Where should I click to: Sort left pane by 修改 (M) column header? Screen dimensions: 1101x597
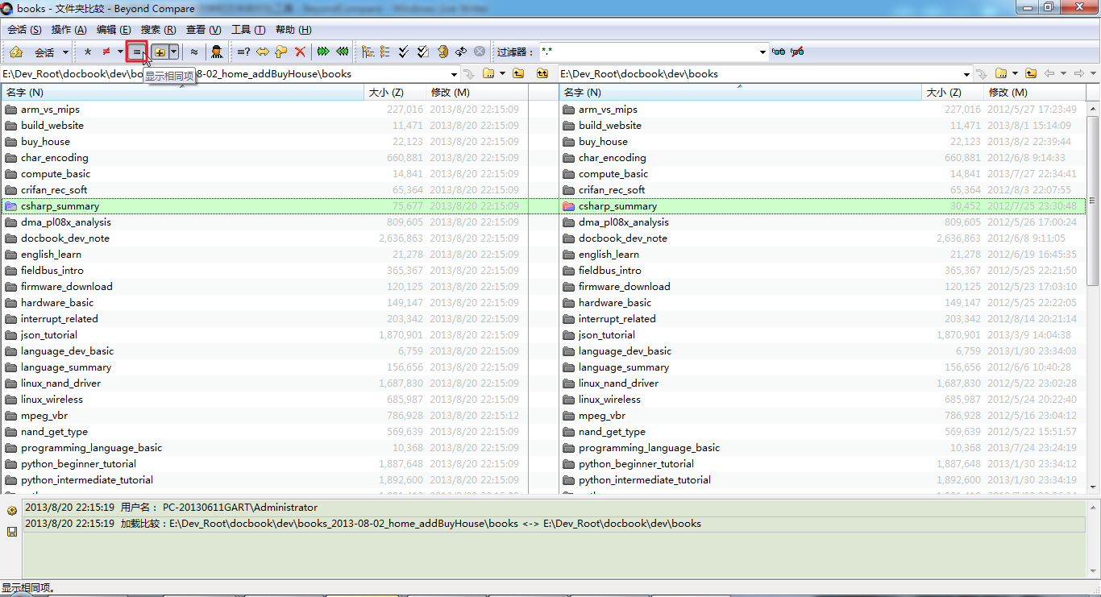click(477, 93)
